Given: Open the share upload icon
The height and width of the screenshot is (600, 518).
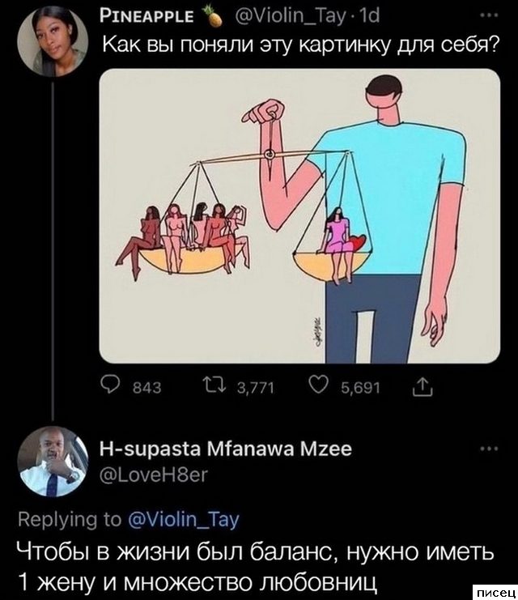Looking at the screenshot, I should [422, 386].
